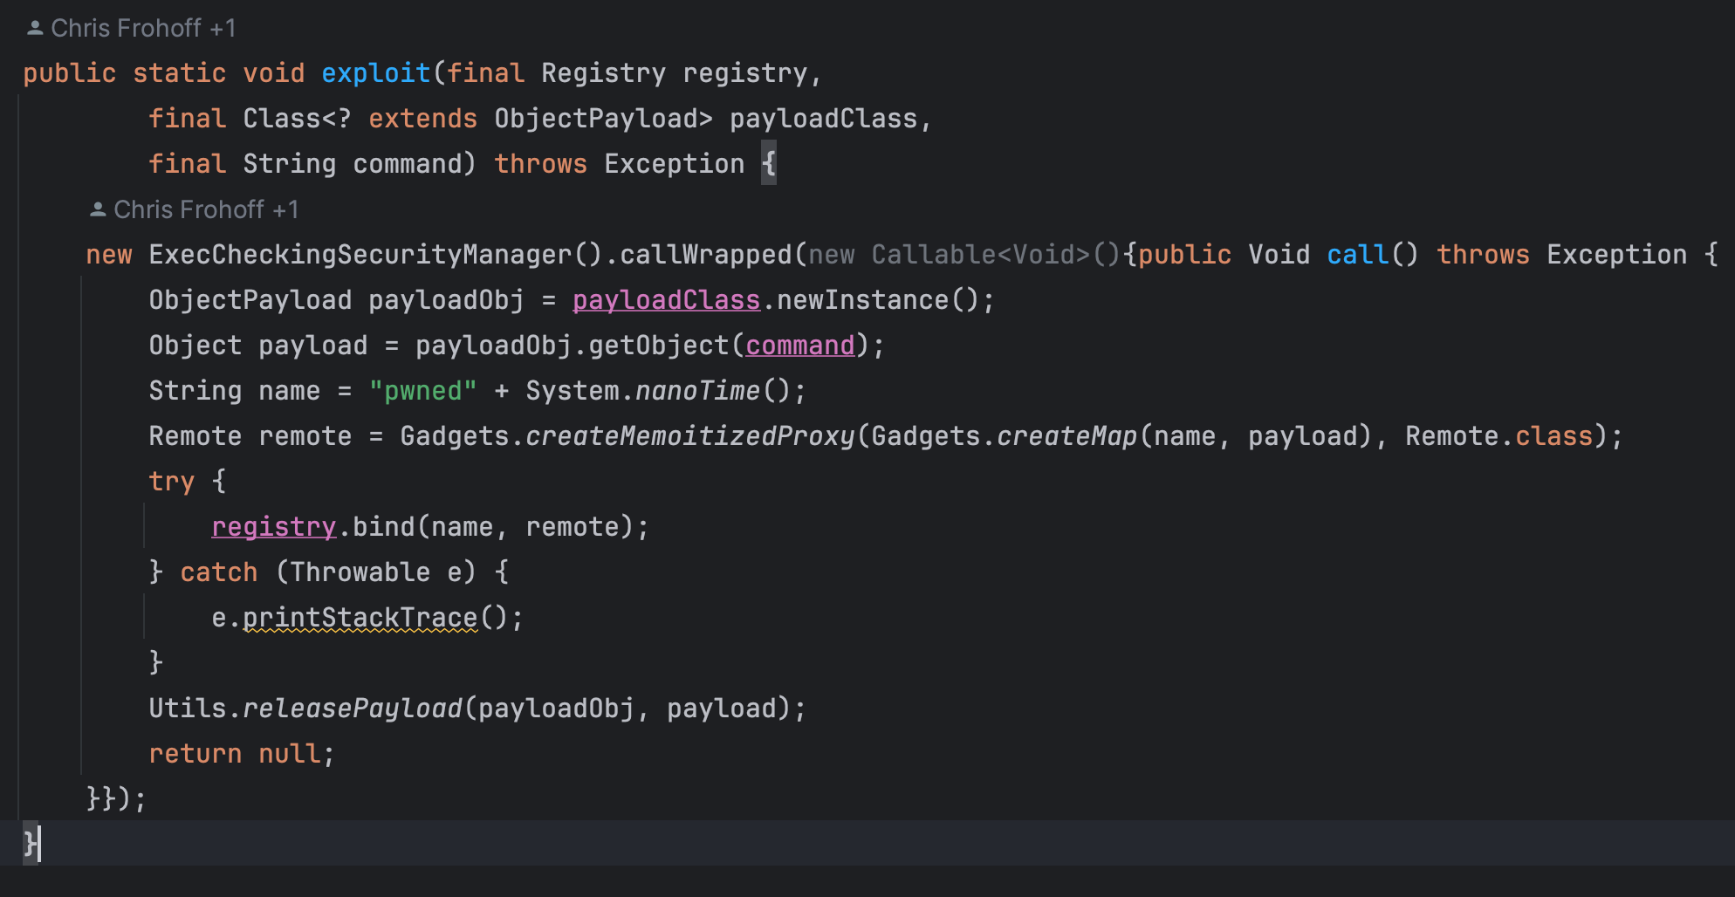Click the 'return null;' statement
Viewport: 1735px width, 897px height.
click(x=242, y=754)
